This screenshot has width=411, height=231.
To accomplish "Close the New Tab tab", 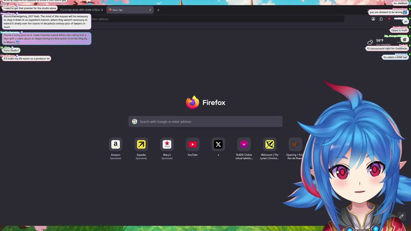I will pyautogui.click(x=150, y=10).
